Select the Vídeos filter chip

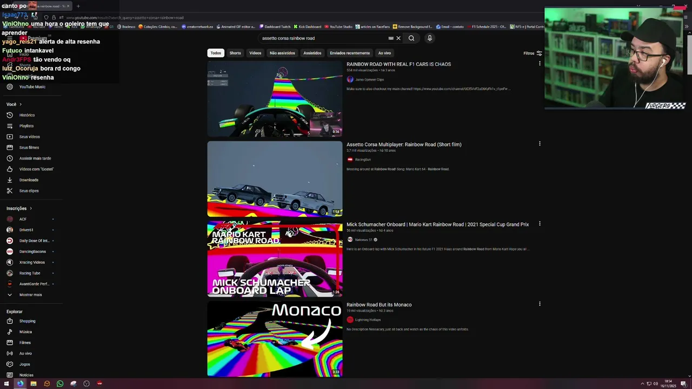(x=255, y=53)
